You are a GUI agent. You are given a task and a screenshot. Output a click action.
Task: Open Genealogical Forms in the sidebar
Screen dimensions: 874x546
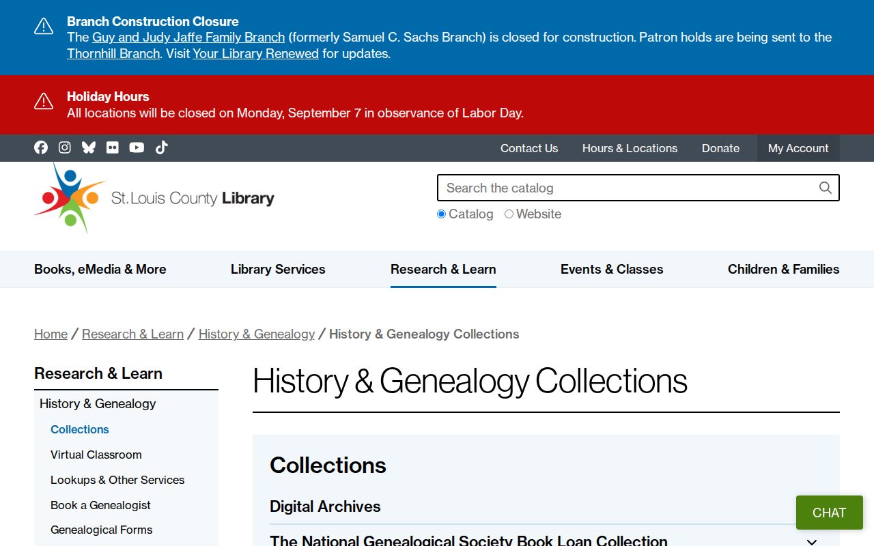point(101,530)
